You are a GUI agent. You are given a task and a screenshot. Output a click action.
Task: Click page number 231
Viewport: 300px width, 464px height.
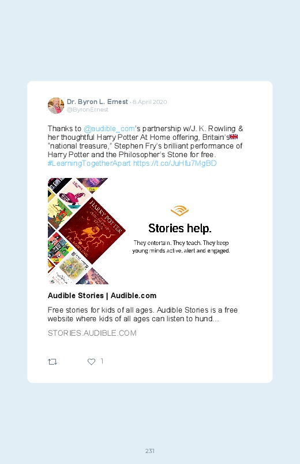click(x=150, y=451)
